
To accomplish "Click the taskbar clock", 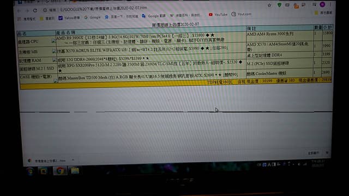I will coord(318,163).
